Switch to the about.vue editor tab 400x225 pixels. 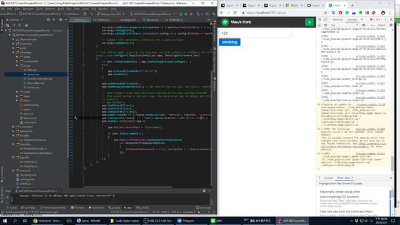[151, 19]
